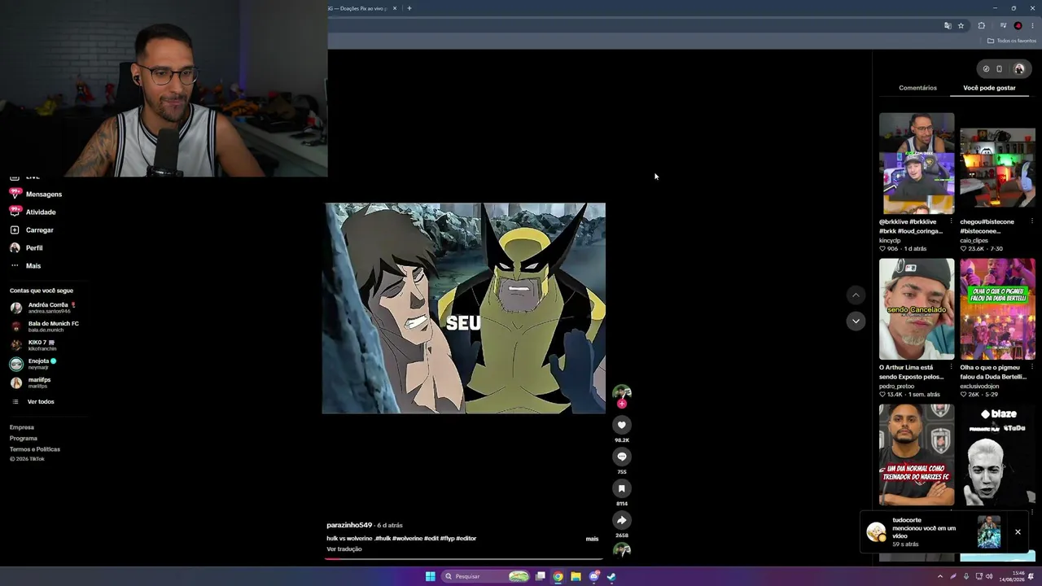Close the Doações Pix browser tab

point(395,8)
